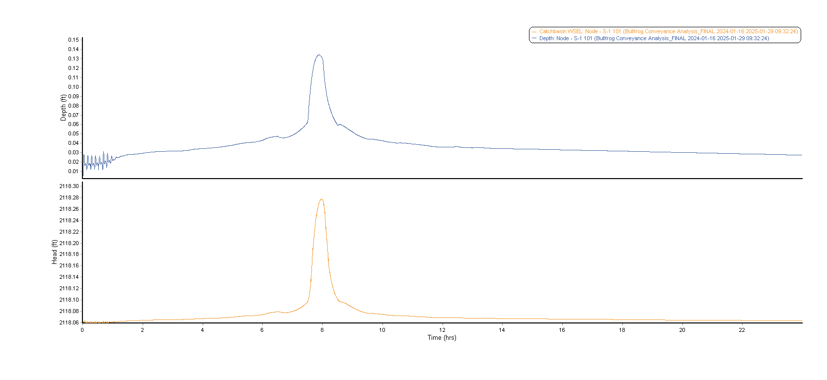827x380 pixels.
Task: Click the 2118.12 head axis tick label
Action: tap(69, 288)
